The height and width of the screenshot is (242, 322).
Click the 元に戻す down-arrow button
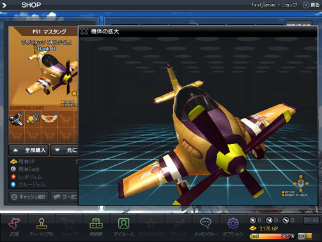[x=65, y=150]
